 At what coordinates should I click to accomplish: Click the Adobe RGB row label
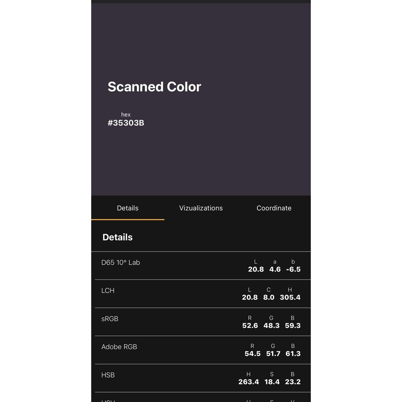point(119,347)
